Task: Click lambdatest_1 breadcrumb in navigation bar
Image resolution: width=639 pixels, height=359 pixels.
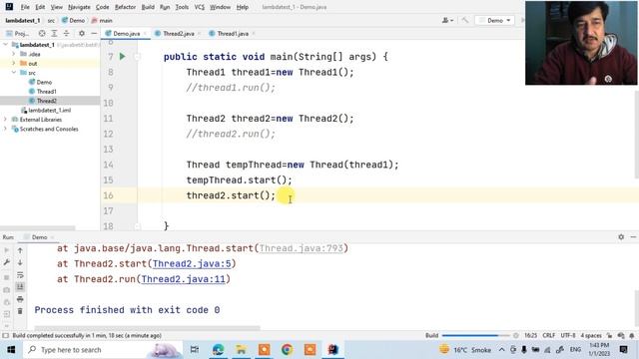Action: point(23,20)
